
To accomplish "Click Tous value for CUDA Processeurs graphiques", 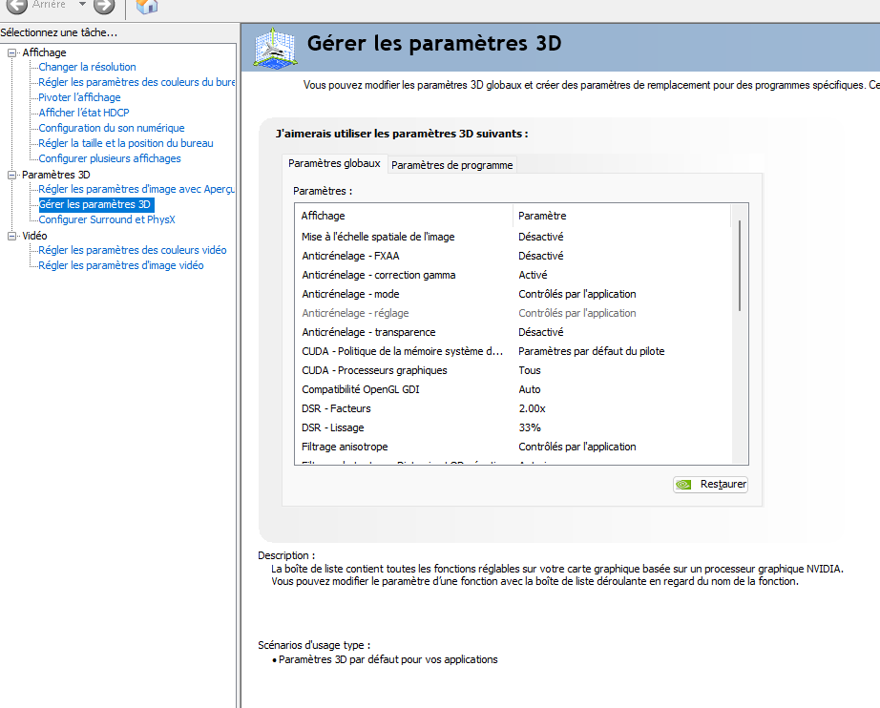I will click(x=529, y=370).
